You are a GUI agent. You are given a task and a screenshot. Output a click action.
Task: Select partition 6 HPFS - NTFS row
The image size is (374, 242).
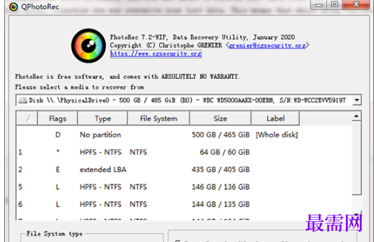[x=184, y=204]
